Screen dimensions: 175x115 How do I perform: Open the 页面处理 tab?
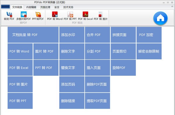tap(45, 7)
